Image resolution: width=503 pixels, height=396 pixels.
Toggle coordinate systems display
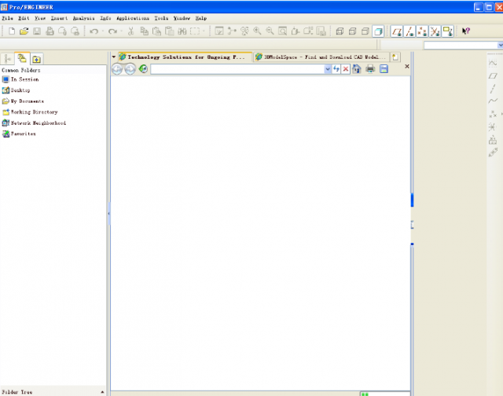(x=435, y=31)
